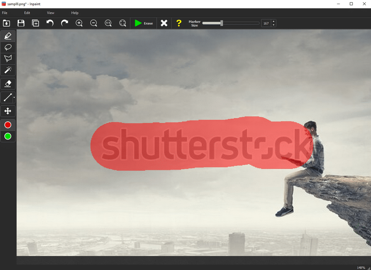Fit the image to window
The width and height of the screenshot is (371, 270).
click(122, 23)
